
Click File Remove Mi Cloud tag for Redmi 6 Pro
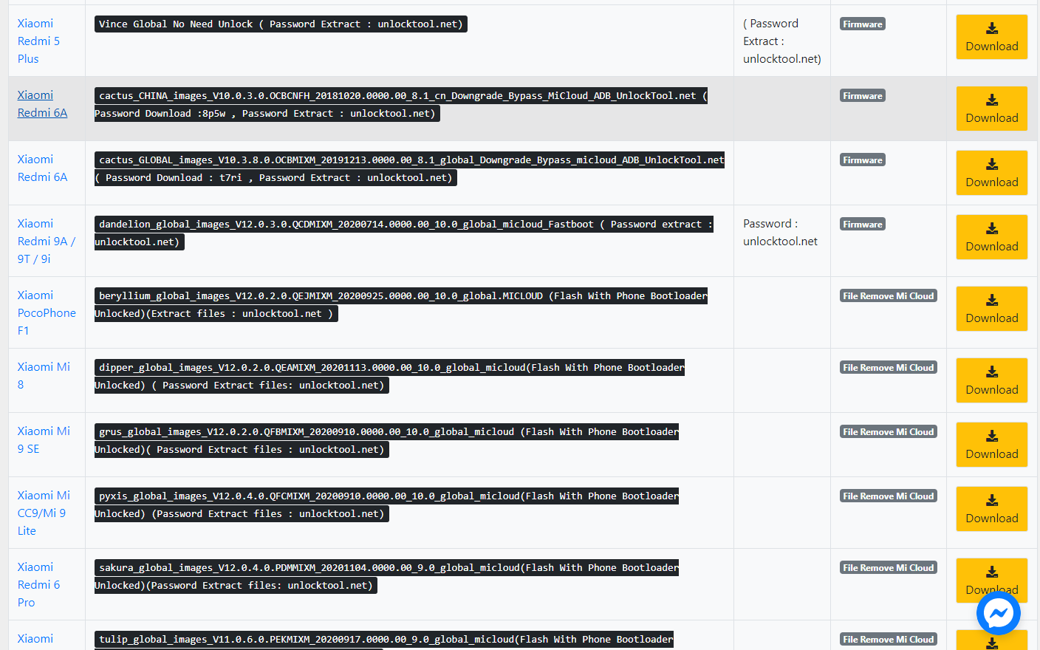888,568
